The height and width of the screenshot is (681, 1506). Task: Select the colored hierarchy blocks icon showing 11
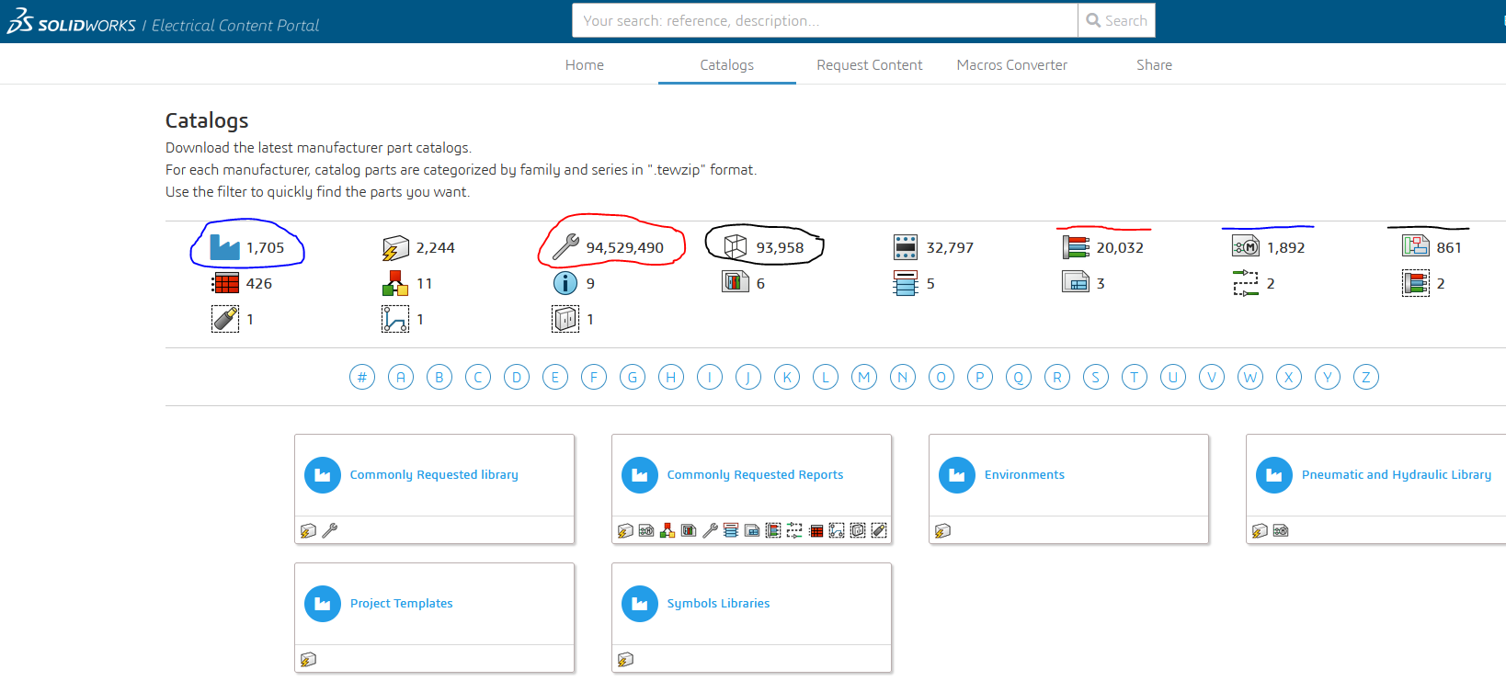(395, 283)
